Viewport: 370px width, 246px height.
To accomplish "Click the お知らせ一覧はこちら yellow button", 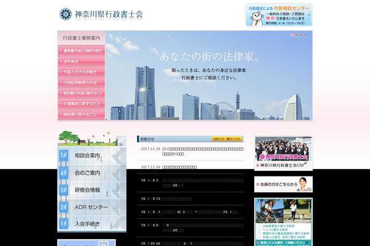I will [227, 139].
